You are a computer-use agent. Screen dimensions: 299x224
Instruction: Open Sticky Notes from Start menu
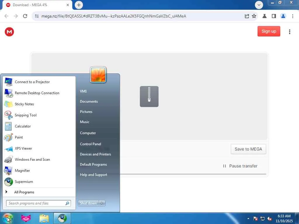point(39,104)
